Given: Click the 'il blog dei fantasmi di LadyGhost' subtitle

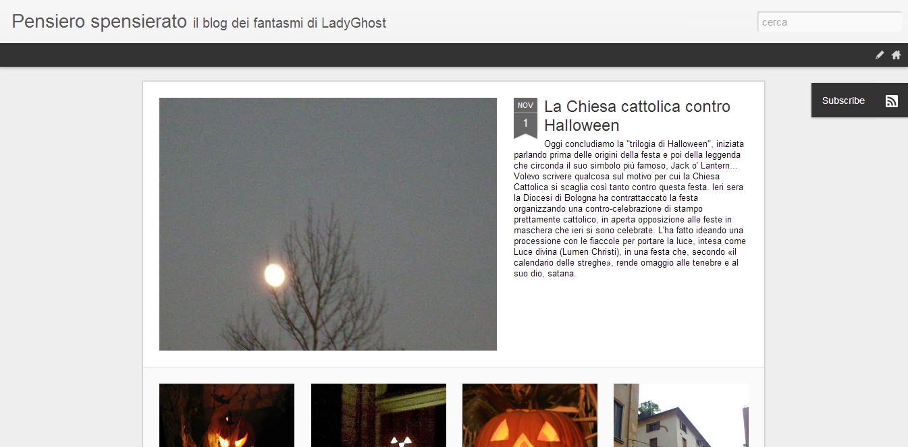Looking at the screenshot, I should click(x=290, y=24).
